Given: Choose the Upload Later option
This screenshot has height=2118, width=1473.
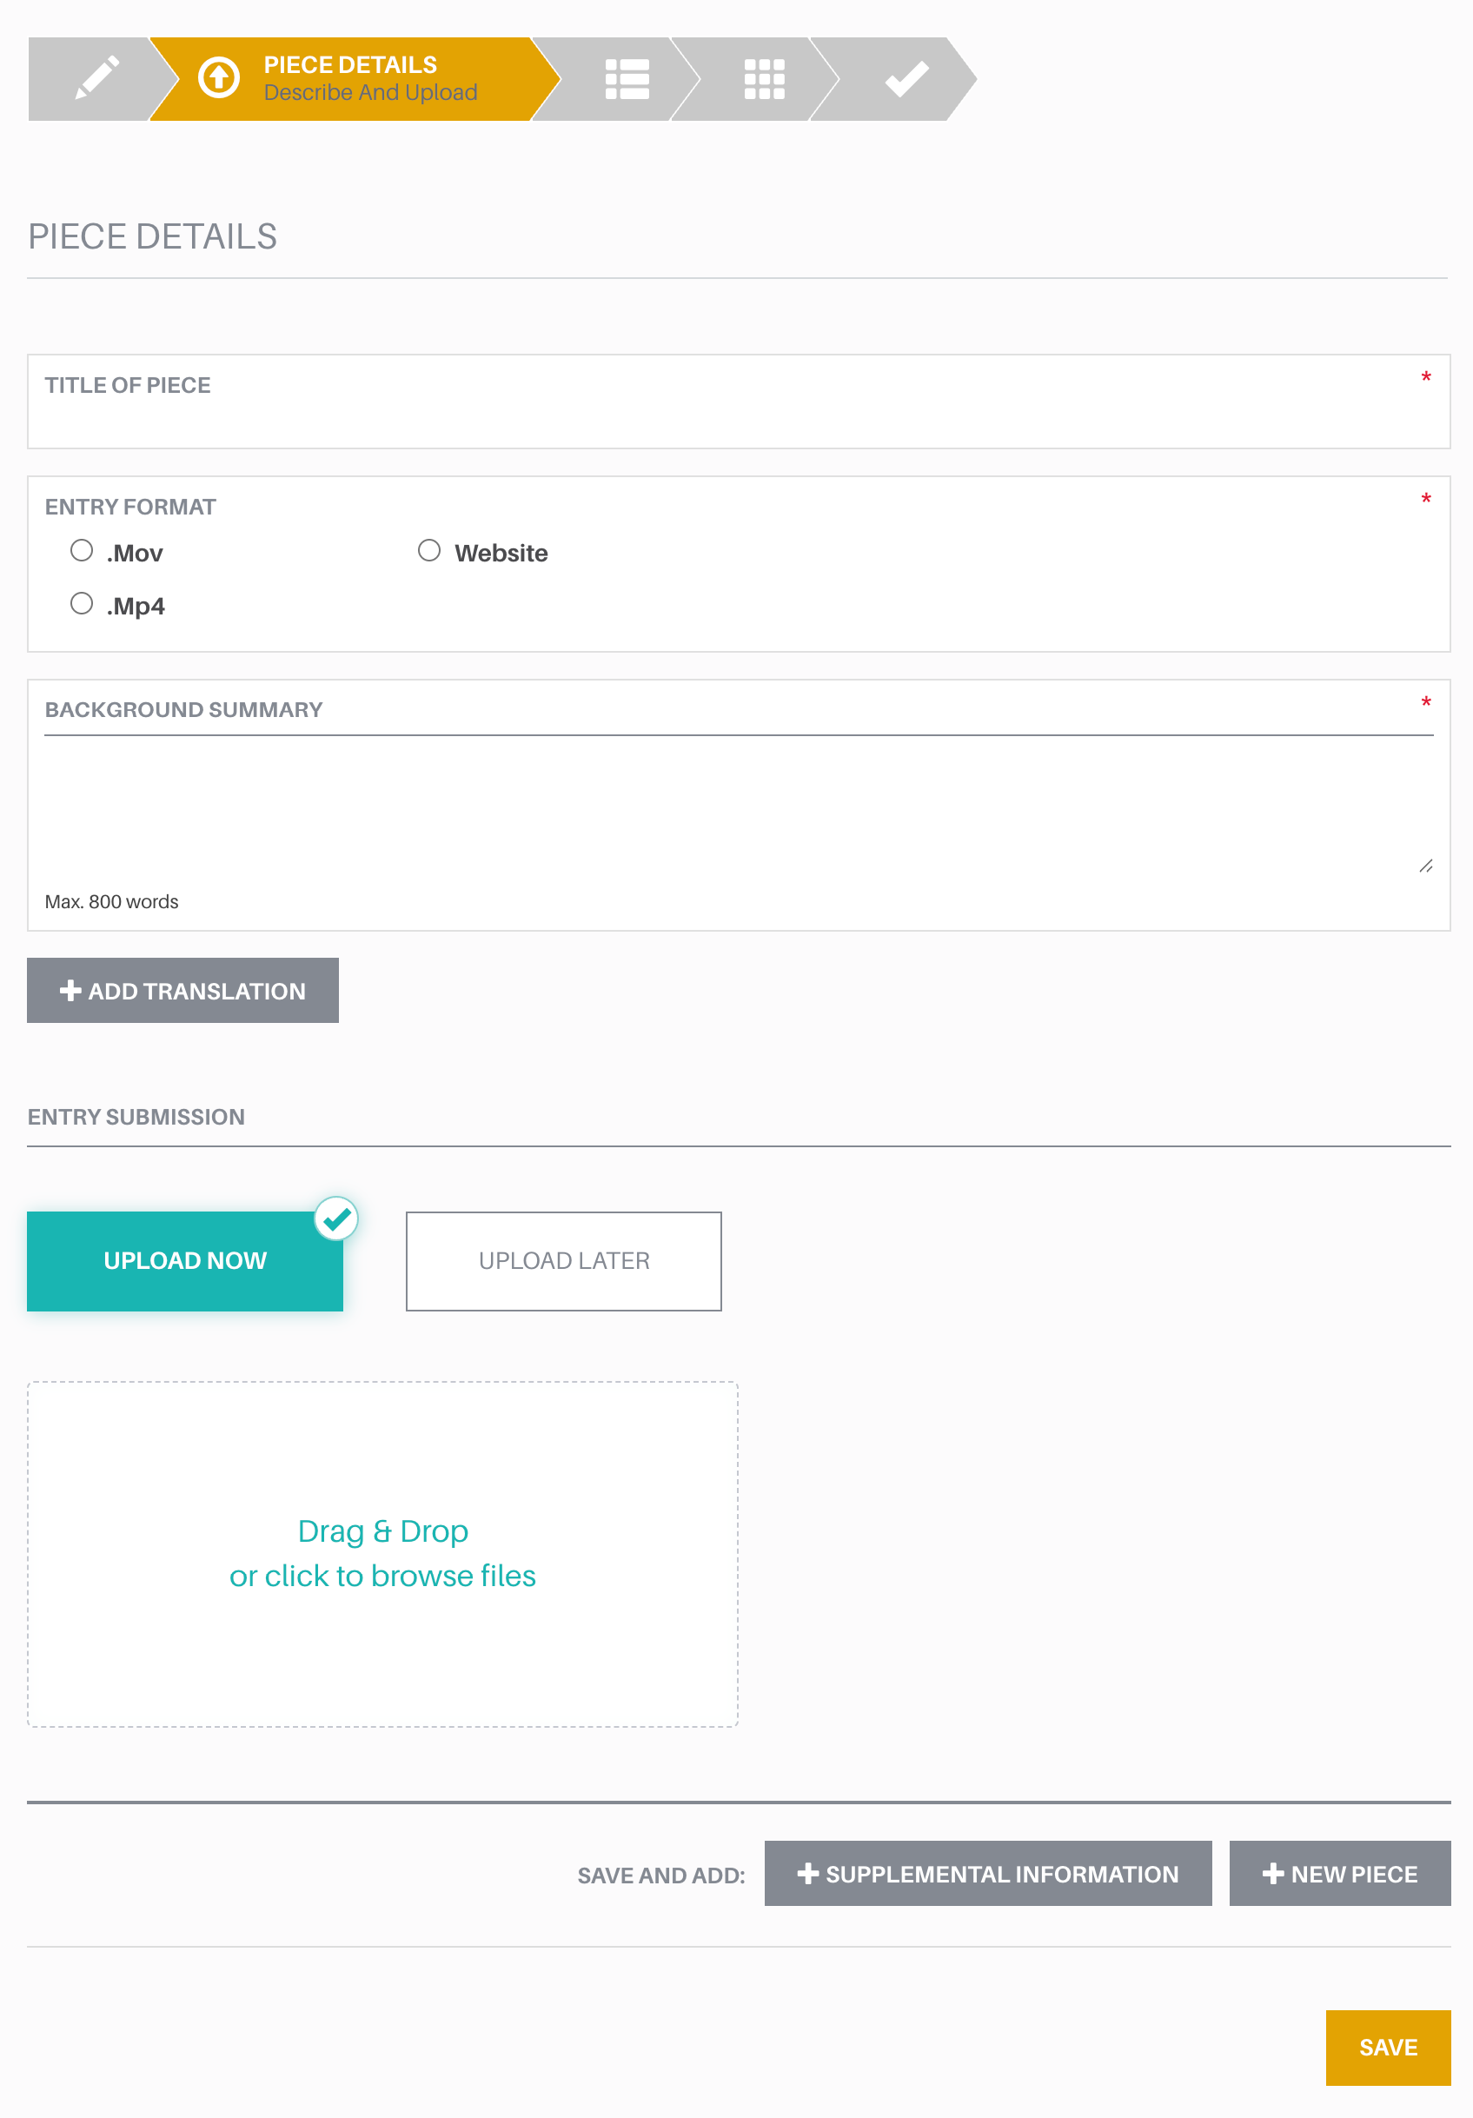Looking at the screenshot, I should coord(563,1260).
